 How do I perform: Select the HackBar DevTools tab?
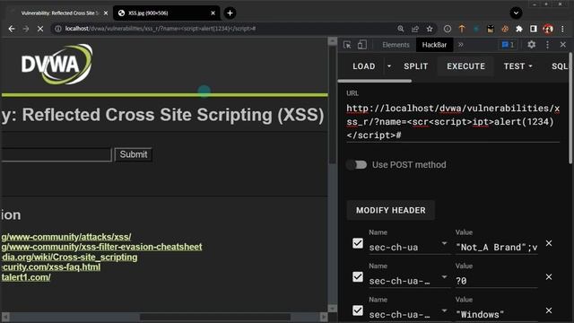[434, 45]
